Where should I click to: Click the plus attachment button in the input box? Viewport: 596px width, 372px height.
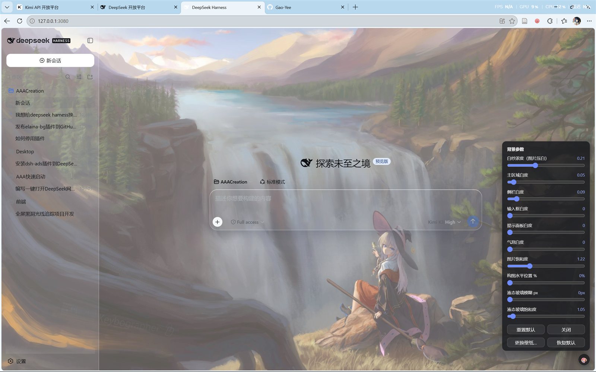(x=218, y=222)
